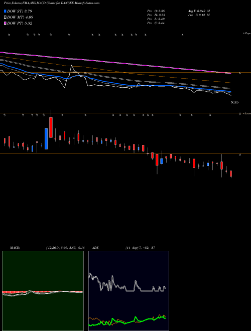This screenshot has height=331, width=251.
Task: Click the chart title text for DANGEE
Action: coord(52,3)
